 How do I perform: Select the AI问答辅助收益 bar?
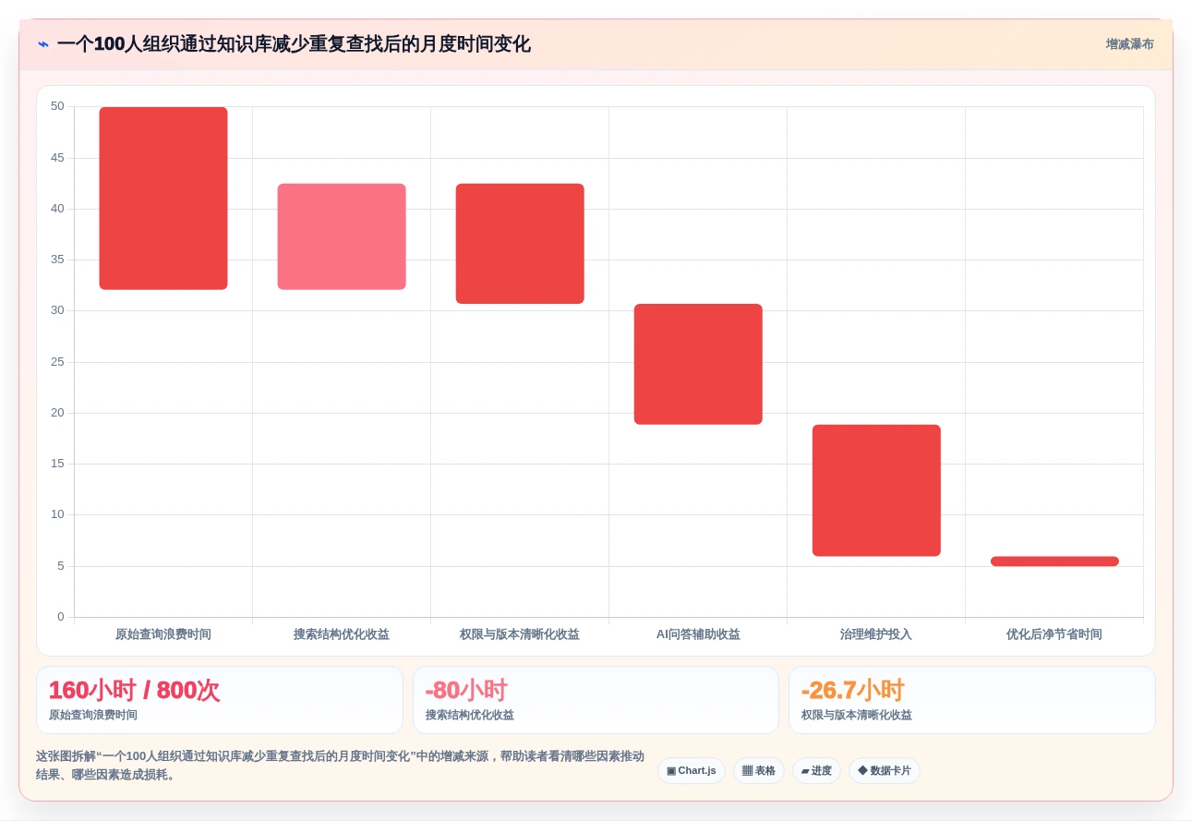pyautogui.click(x=698, y=364)
